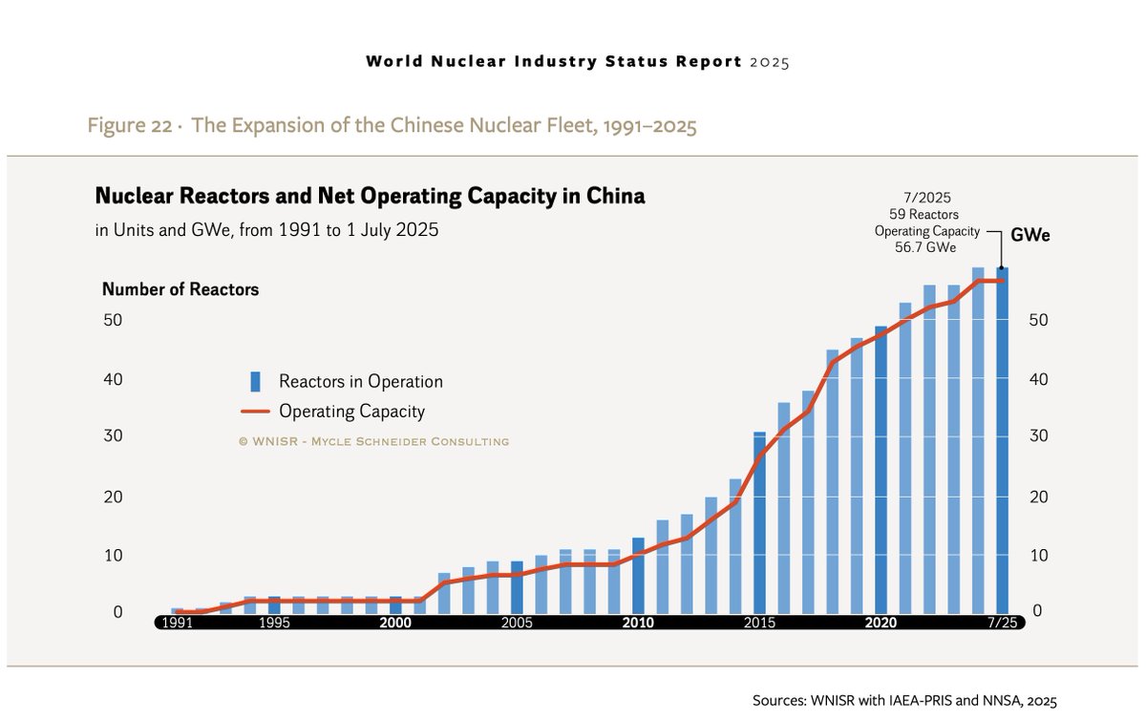Click the dark blue bar above 7/25
Viewport: 1146px width, 720px height.
(x=1002, y=440)
